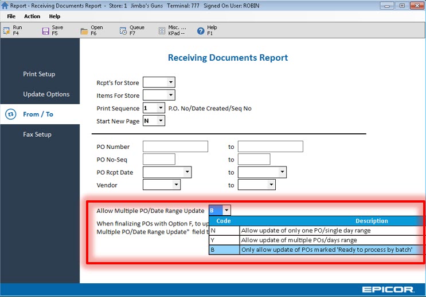
Task: Expand the Rcpt's for Store dropdown
Action: pos(170,82)
